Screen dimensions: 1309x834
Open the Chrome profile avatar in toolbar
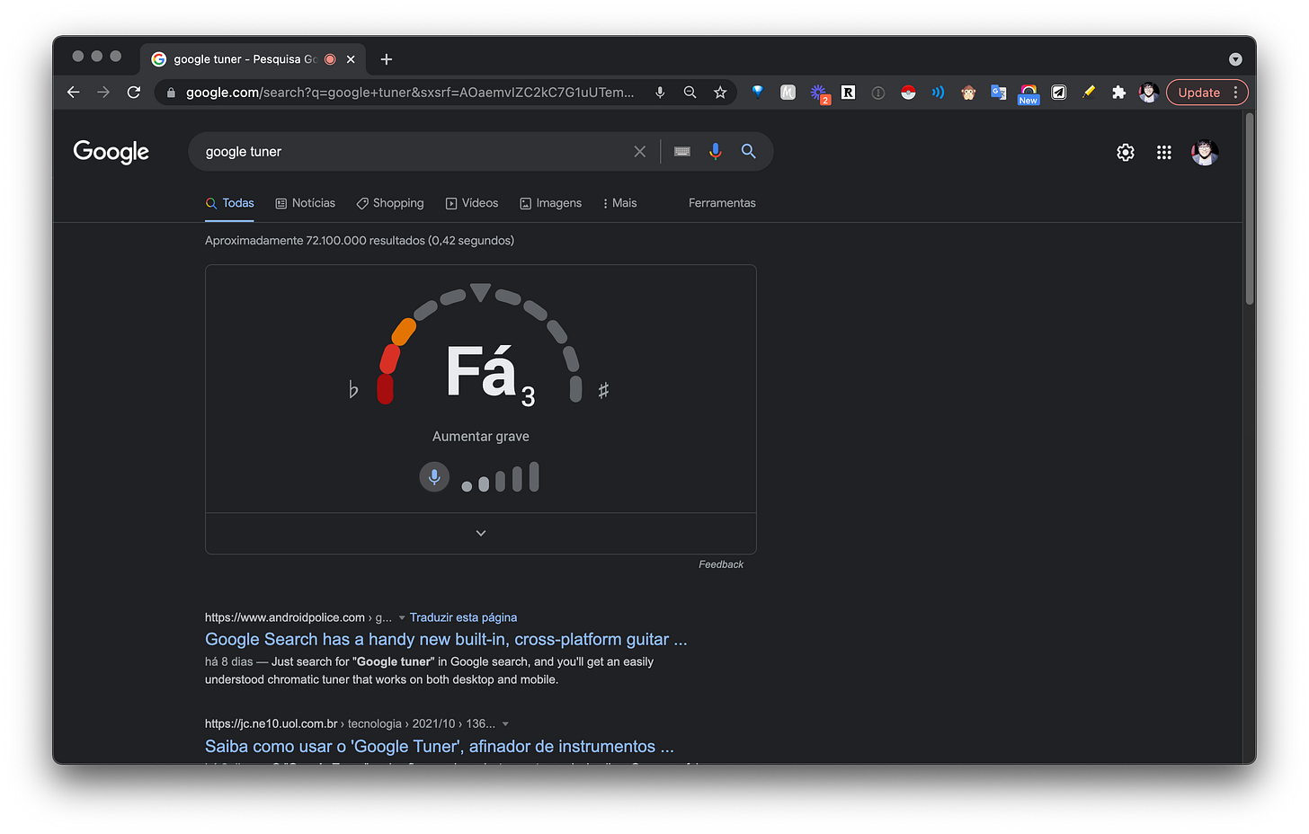pyautogui.click(x=1148, y=93)
